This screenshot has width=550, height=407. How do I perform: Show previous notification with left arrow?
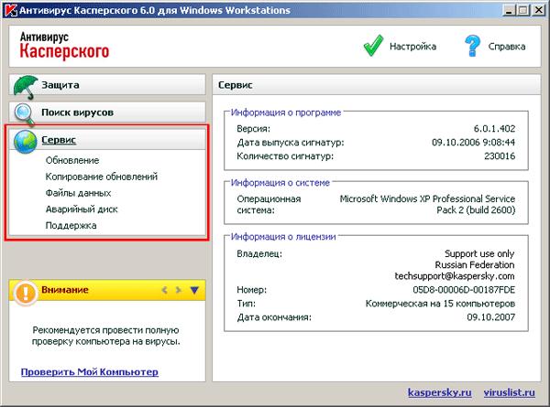coord(164,290)
